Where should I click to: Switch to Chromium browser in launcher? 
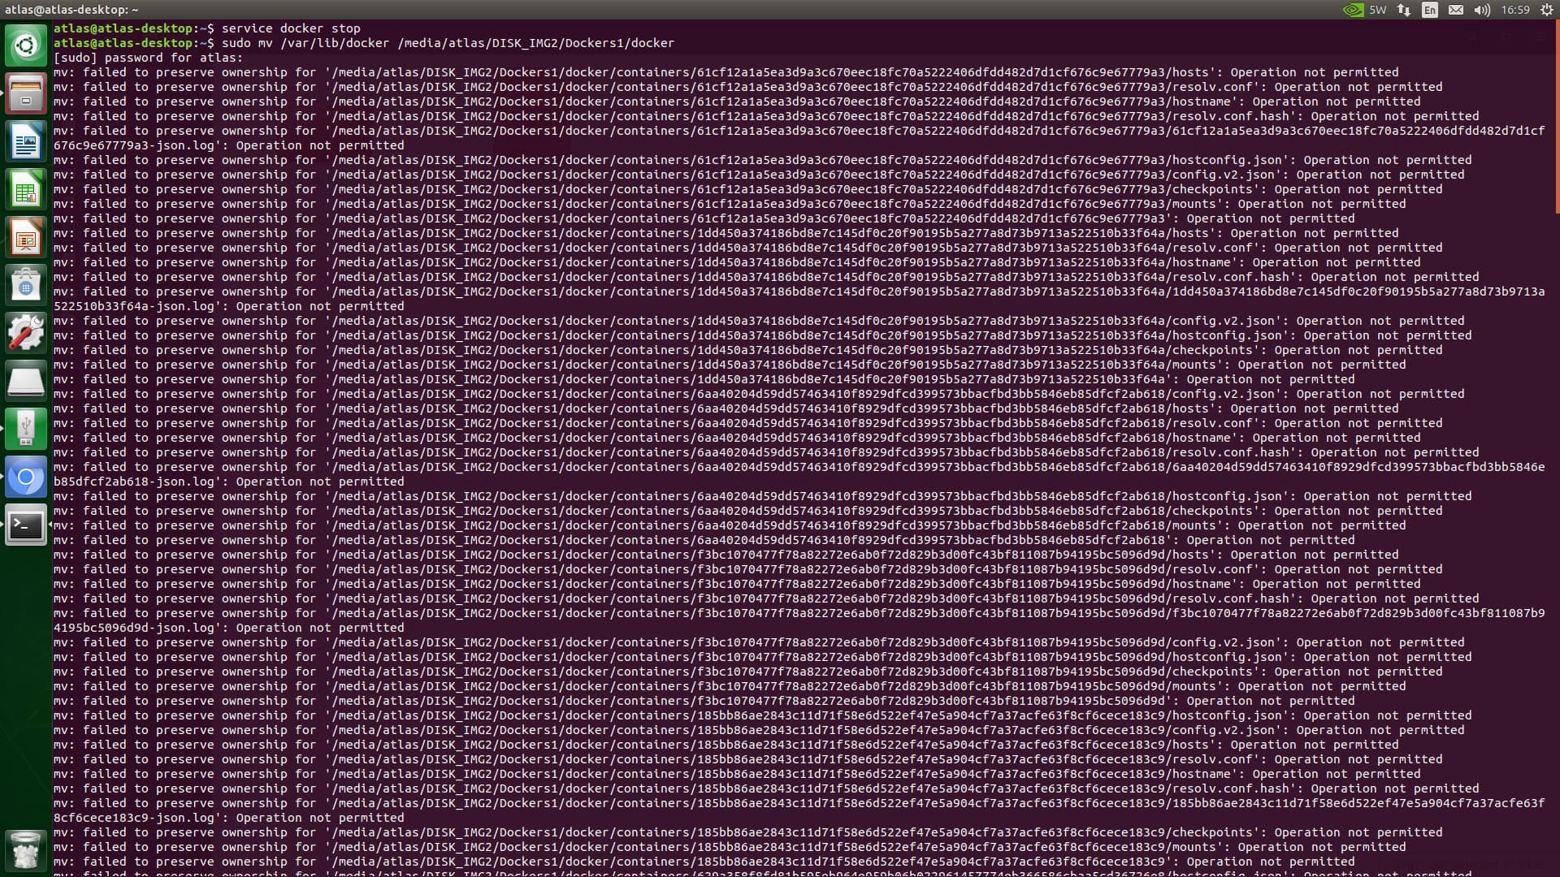coord(25,477)
